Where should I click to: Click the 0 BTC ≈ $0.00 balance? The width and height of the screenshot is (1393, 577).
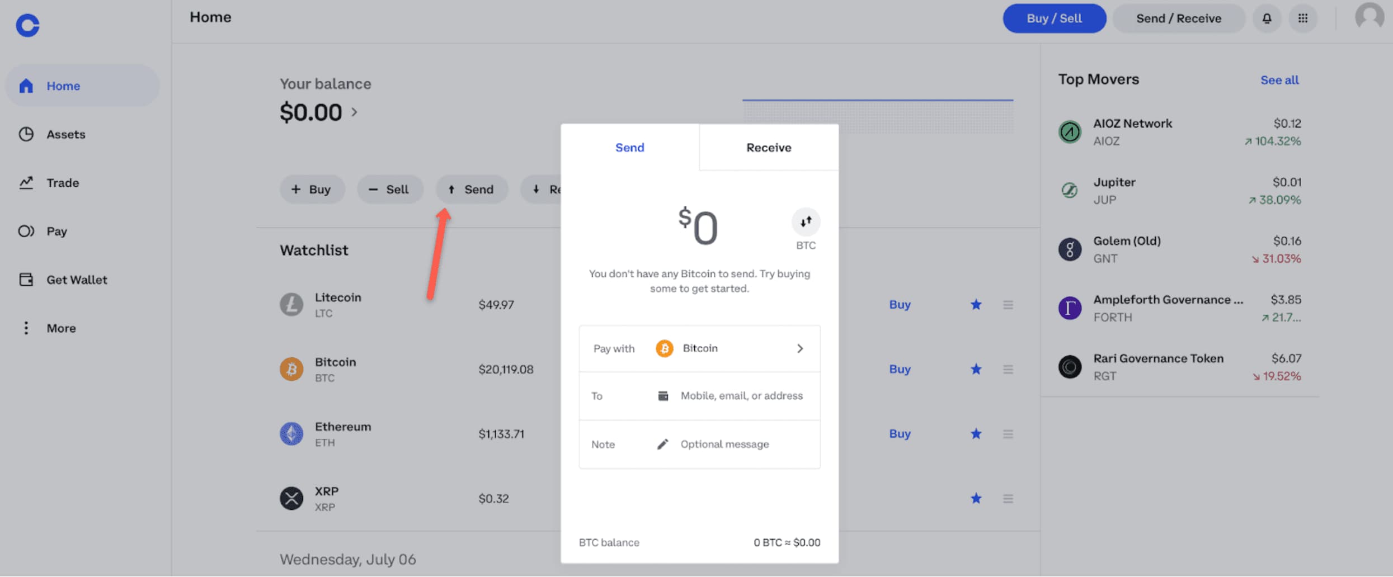(787, 542)
